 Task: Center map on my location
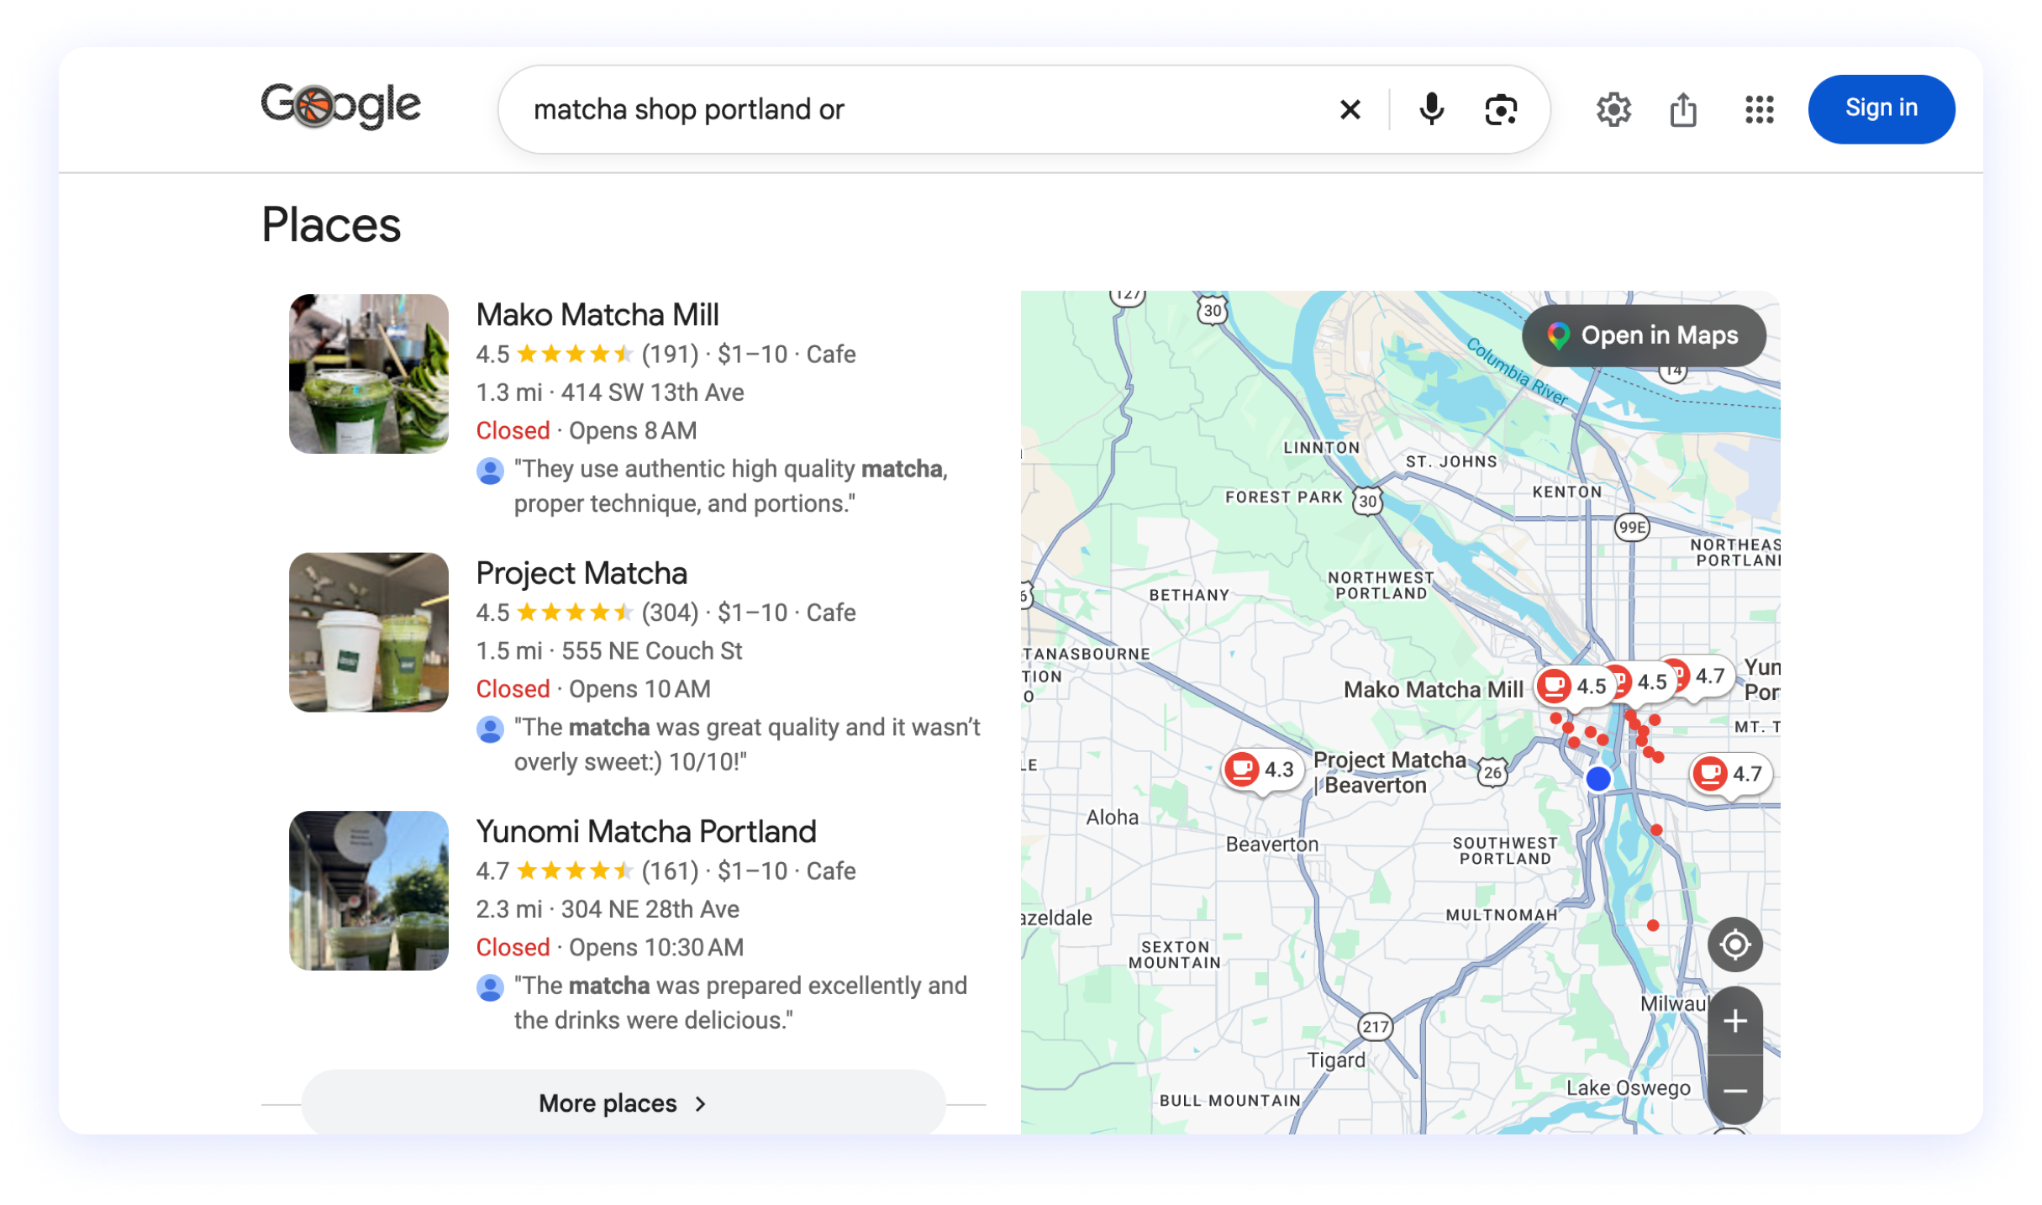click(1734, 945)
